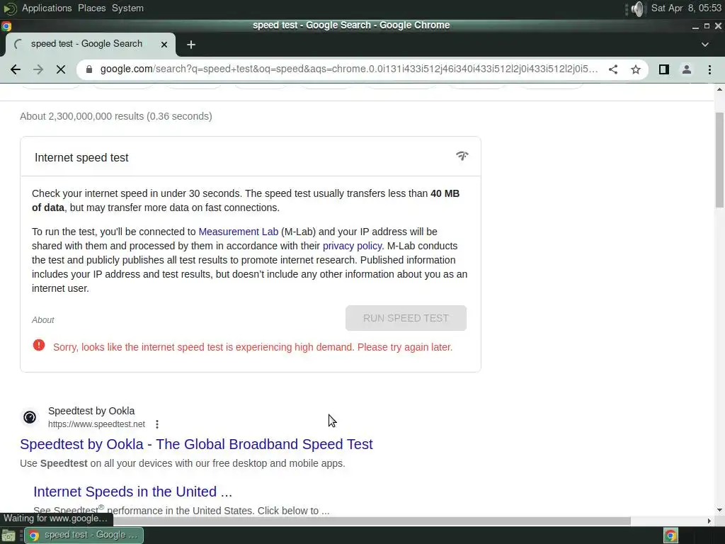This screenshot has height=544, width=725.
Task: Open the Chrome profile avatar
Action: pyautogui.click(x=687, y=69)
